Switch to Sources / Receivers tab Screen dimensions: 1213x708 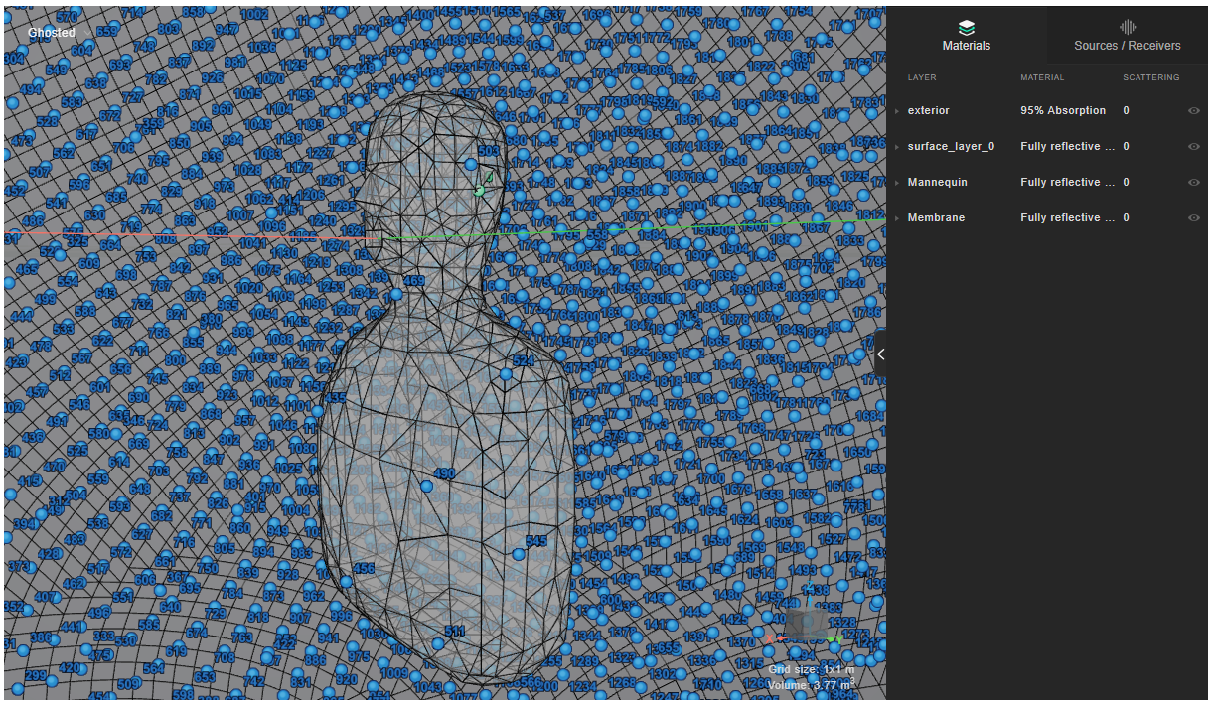point(1127,35)
